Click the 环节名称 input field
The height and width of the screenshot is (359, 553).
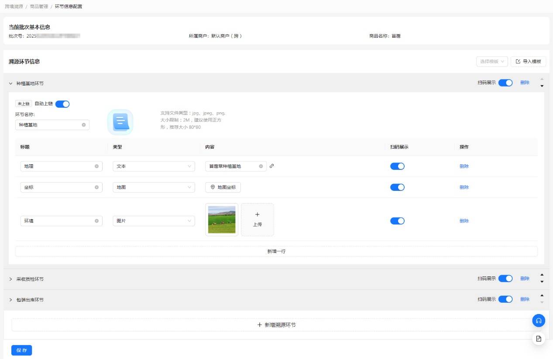click(x=52, y=125)
